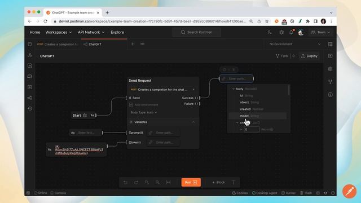
Task: Open the API Network dropdown
Action: 91,32
